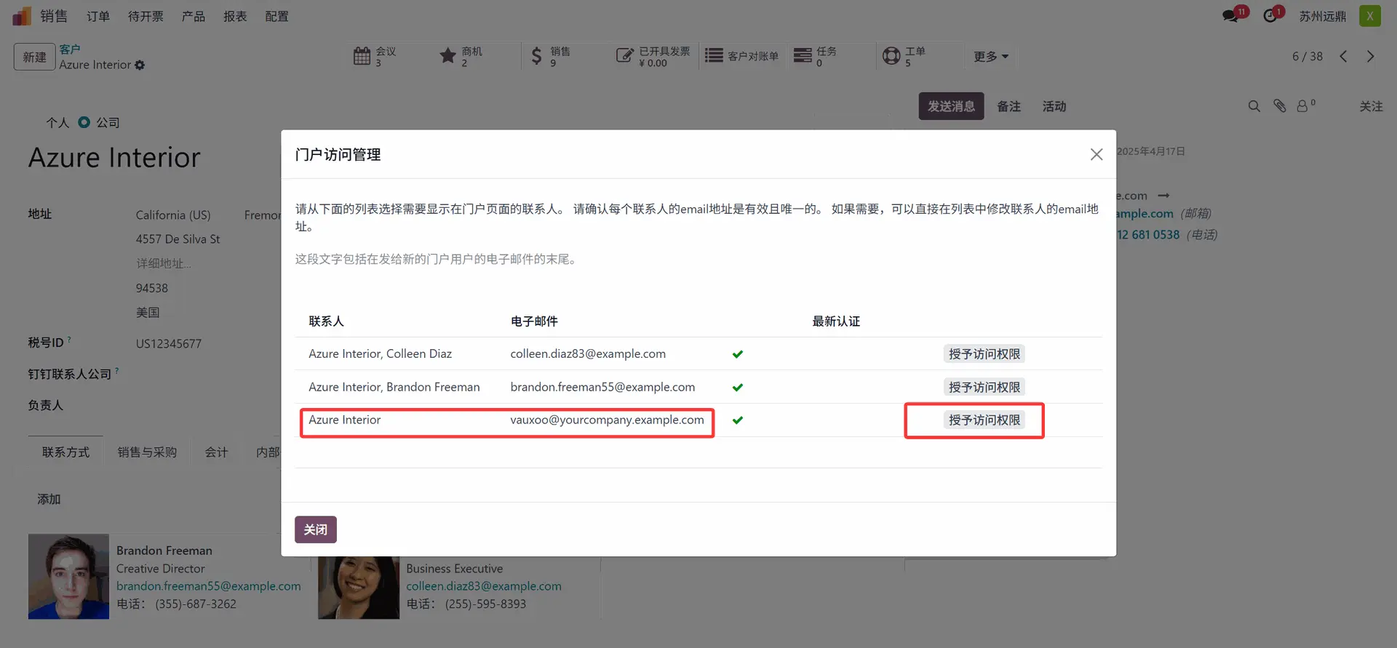Edit the vauxoo@yourcompany.example.com email field
1397x648 pixels.
[x=607, y=420]
